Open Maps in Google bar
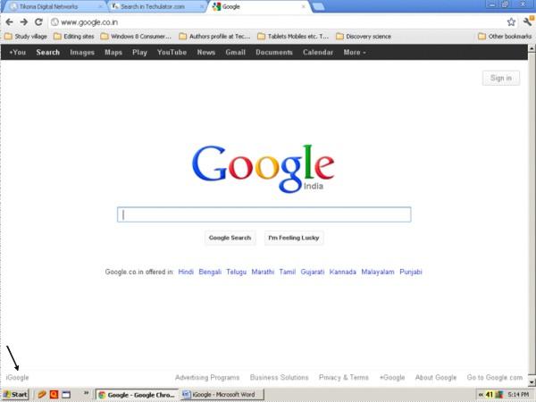 tap(113, 53)
